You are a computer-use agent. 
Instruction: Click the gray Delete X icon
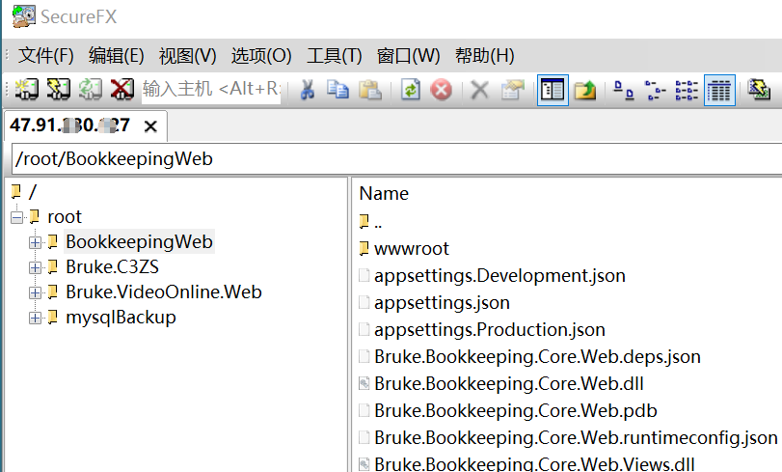[x=479, y=91]
